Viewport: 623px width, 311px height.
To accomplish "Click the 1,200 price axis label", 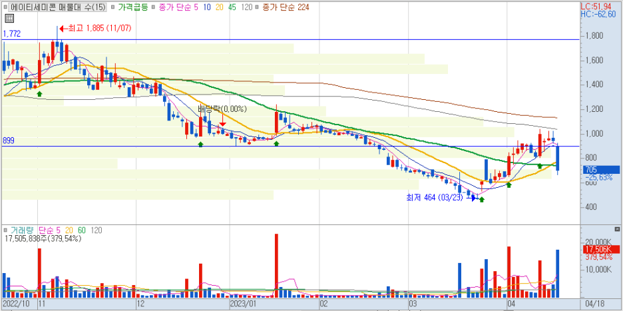I will point(596,109).
